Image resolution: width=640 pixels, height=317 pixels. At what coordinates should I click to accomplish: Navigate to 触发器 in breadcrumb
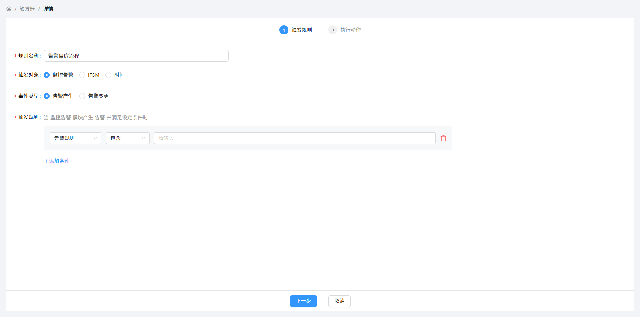pyautogui.click(x=27, y=9)
